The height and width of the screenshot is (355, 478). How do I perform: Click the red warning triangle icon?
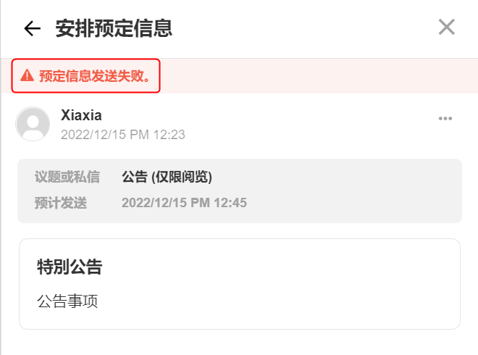(x=27, y=75)
